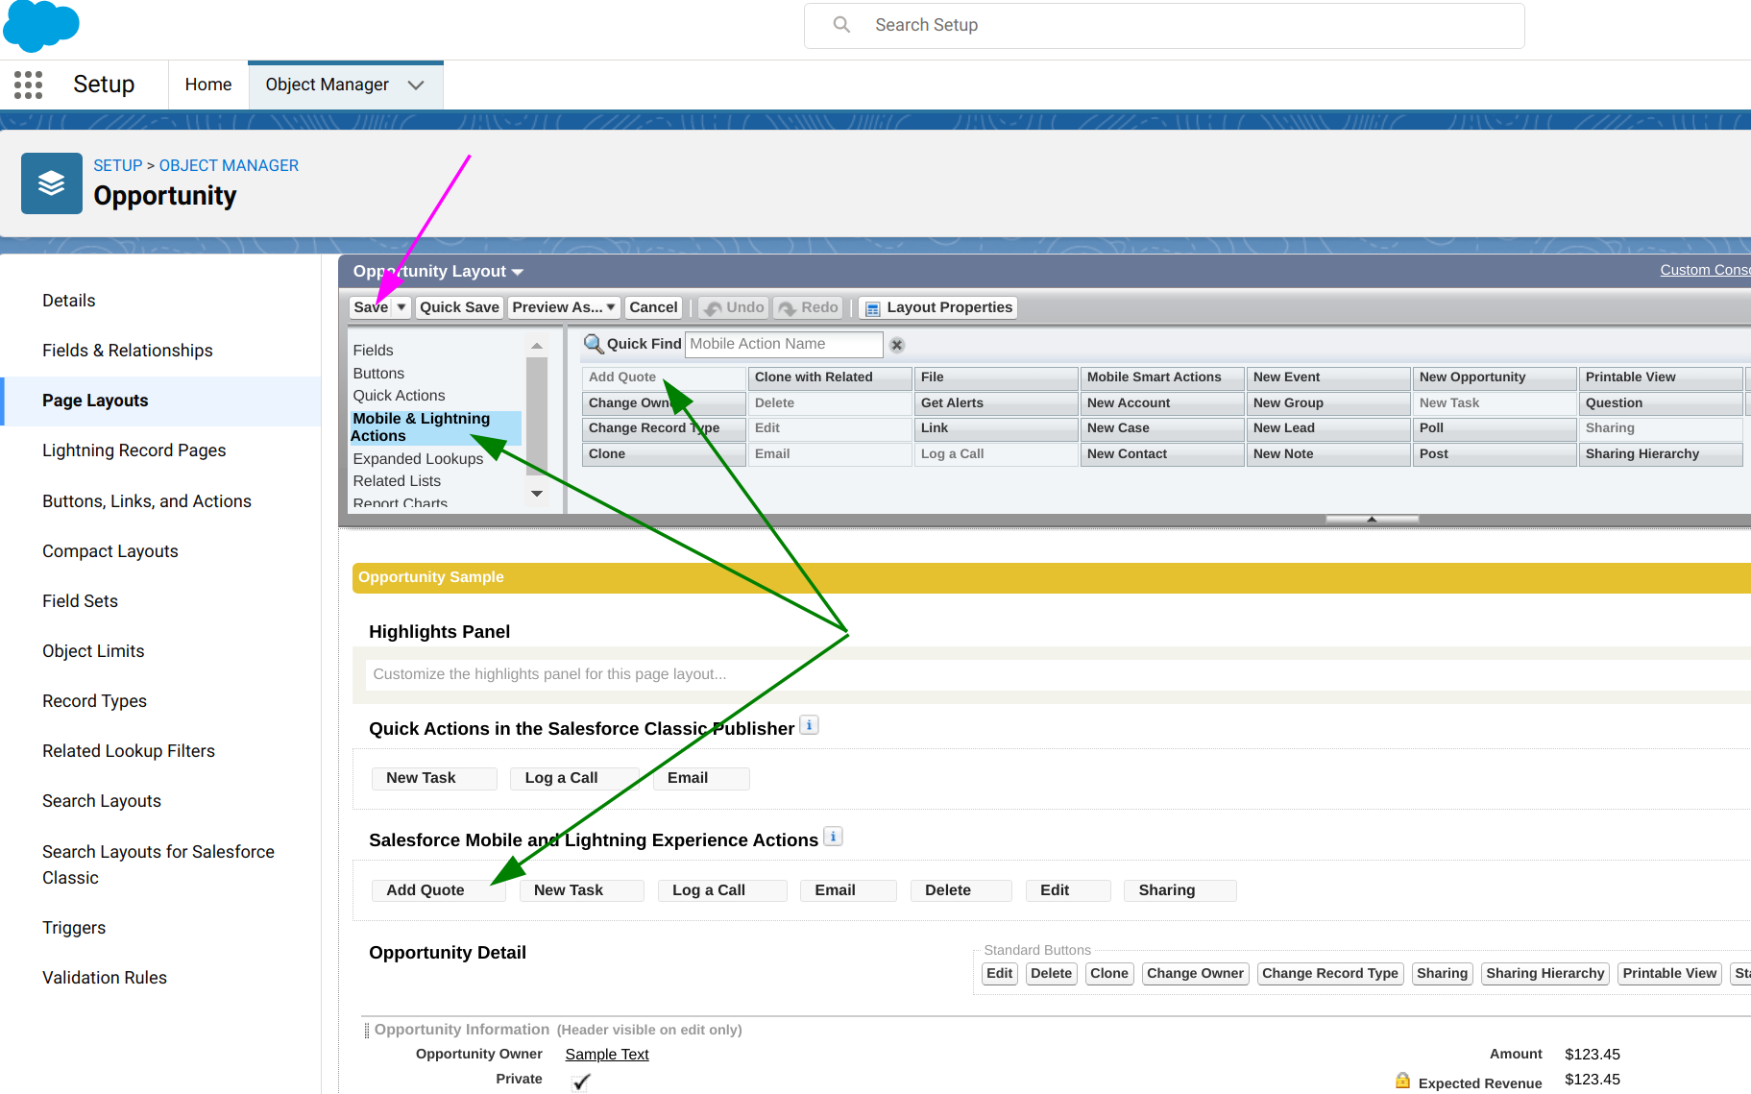The image size is (1751, 1094).
Task: Click palette list scroll-down arrow
Action: pos(537,494)
